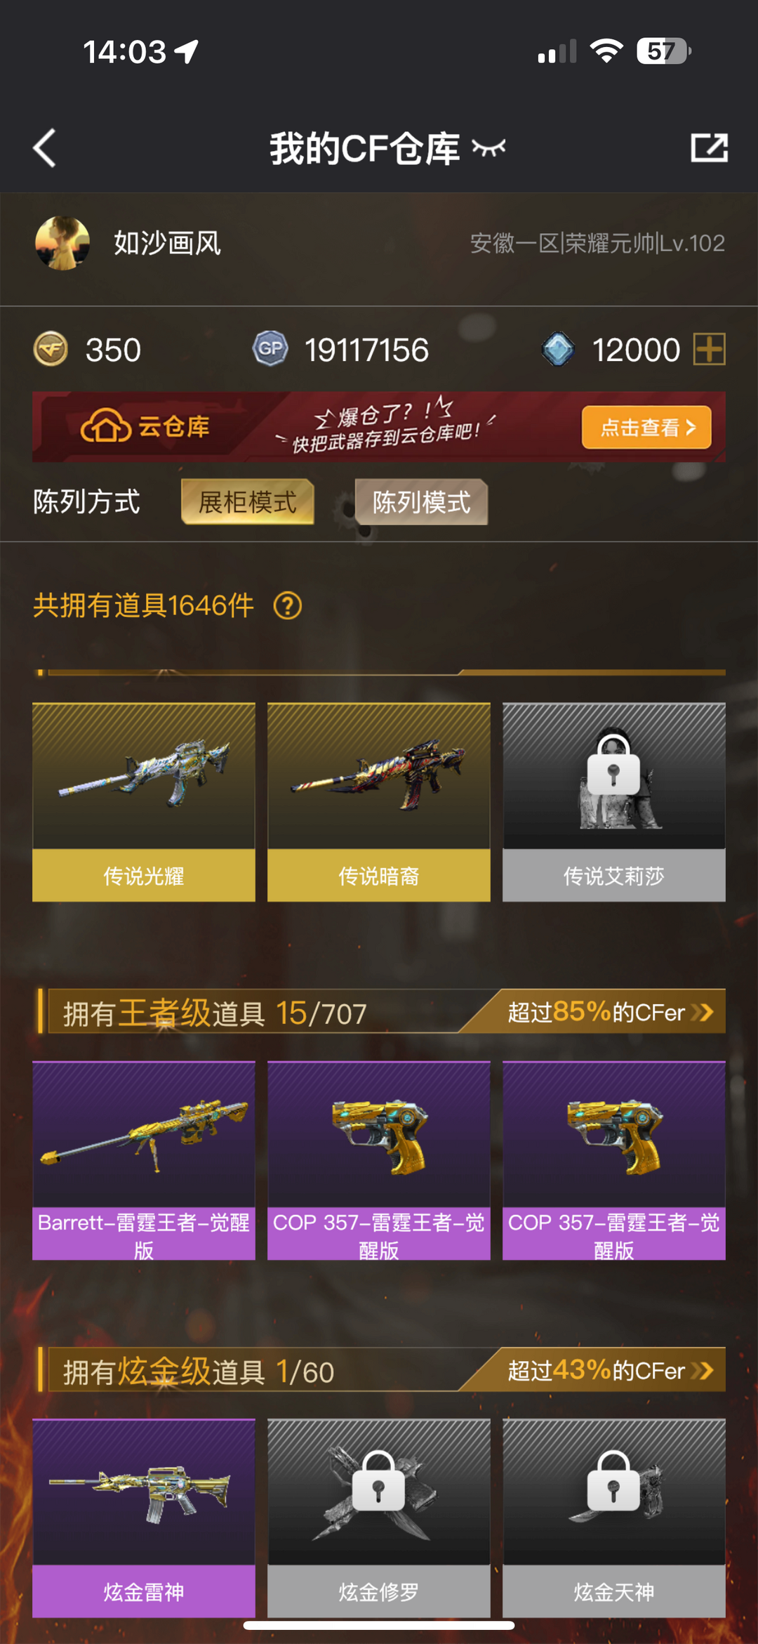758x1644 pixels.
Task: Expand the 超过43%的CFer ranking arrow
Action: [x=702, y=1370]
